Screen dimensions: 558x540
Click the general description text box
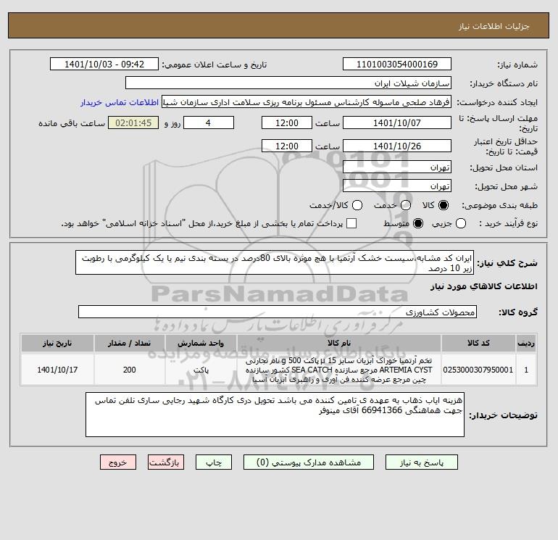pyautogui.click(x=275, y=262)
